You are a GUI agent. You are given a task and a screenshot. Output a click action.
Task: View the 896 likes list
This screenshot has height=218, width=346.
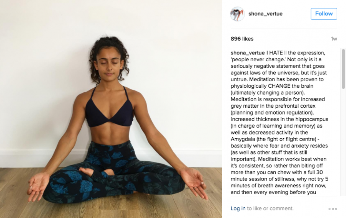pos(242,39)
